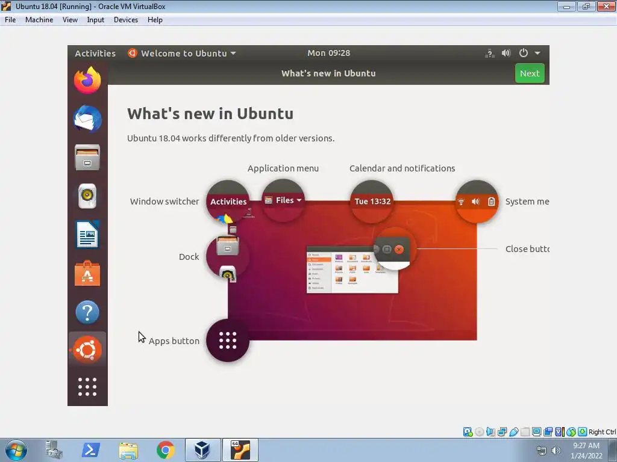This screenshot has height=462, width=617.
Task: Launch Chrome from Windows taskbar
Action: coord(166,450)
